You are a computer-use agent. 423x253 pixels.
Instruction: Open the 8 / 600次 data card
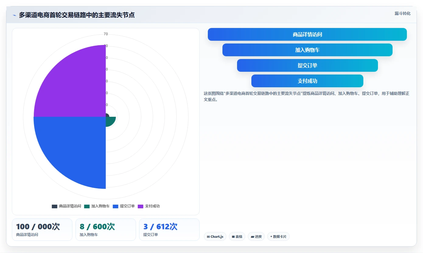coord(106,230)
